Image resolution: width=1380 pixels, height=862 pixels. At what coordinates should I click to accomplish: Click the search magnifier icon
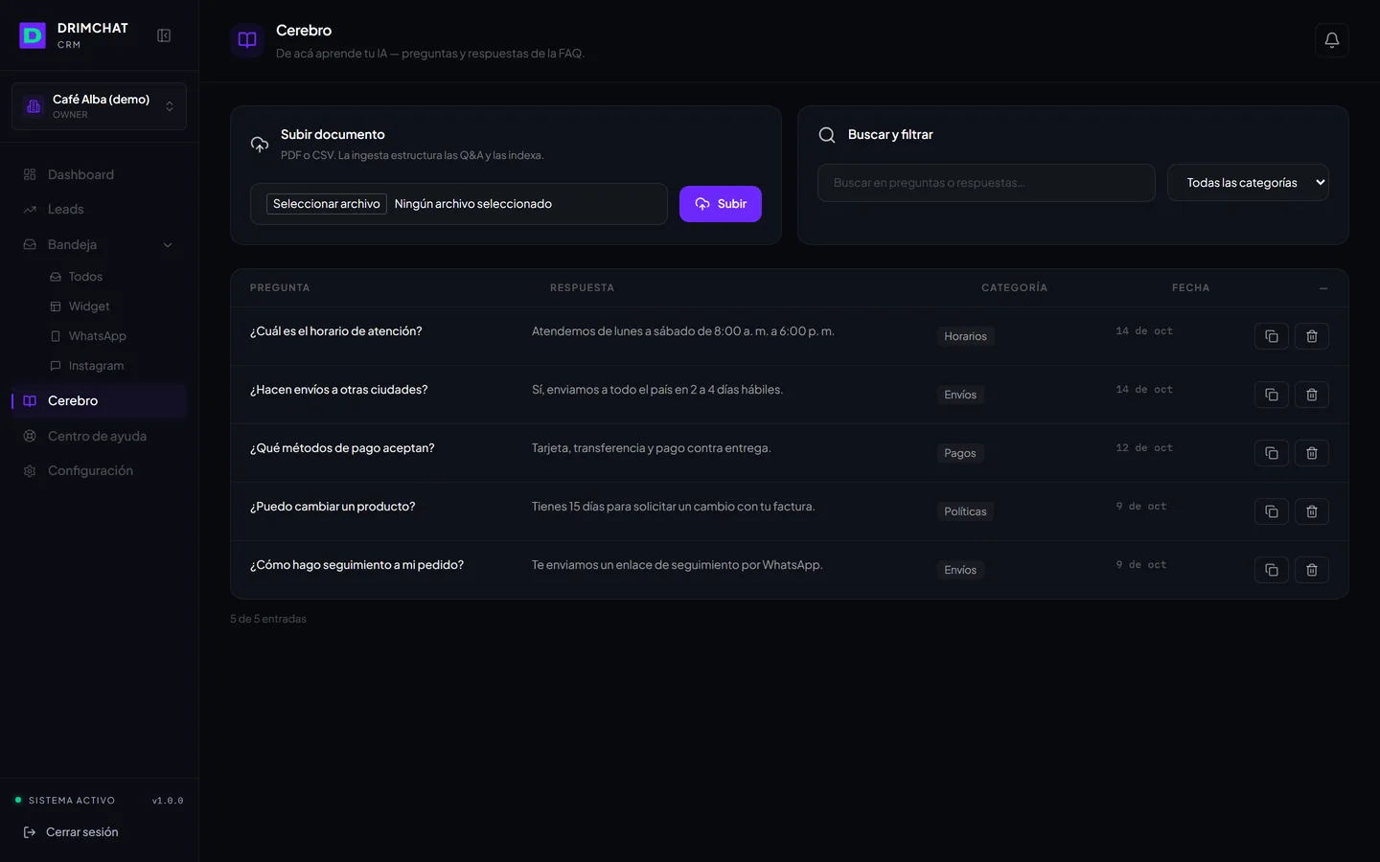827,135
